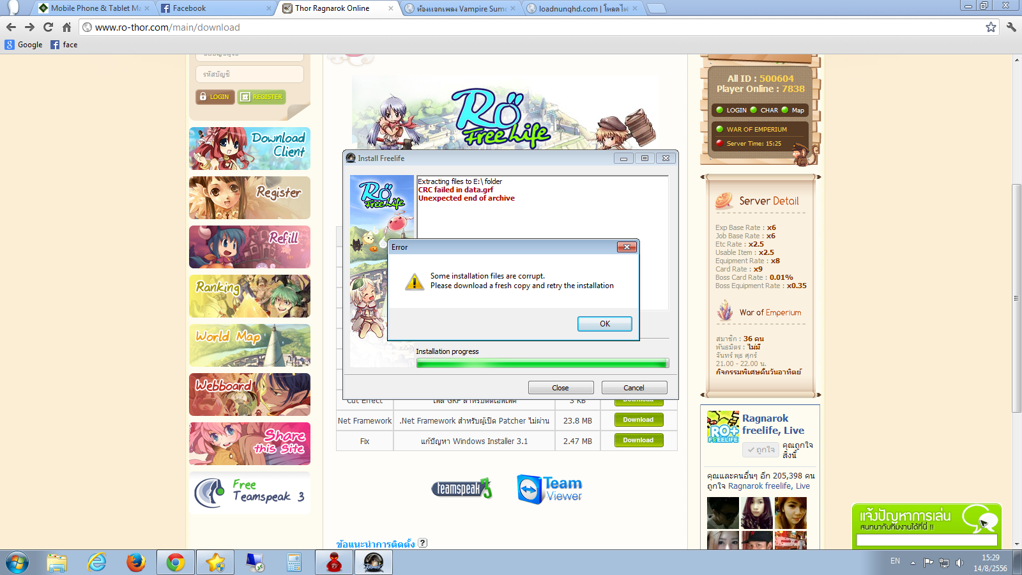Click the teamspeak 3 logo below the table

pos(462,489)
